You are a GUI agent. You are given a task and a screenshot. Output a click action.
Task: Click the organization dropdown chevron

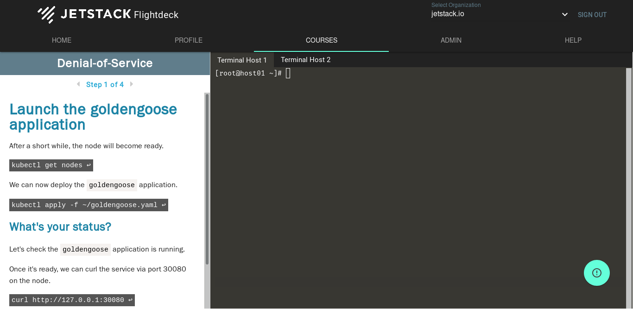pos(564,14)
